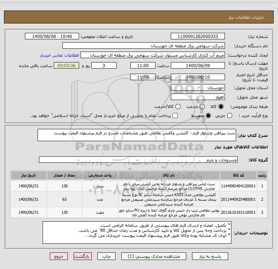Viewport: 278px width, 269px height.
Task: Click the پوتین نظامی زیپ دار item name
Action: pyautogui.click(x=169, y=213)
